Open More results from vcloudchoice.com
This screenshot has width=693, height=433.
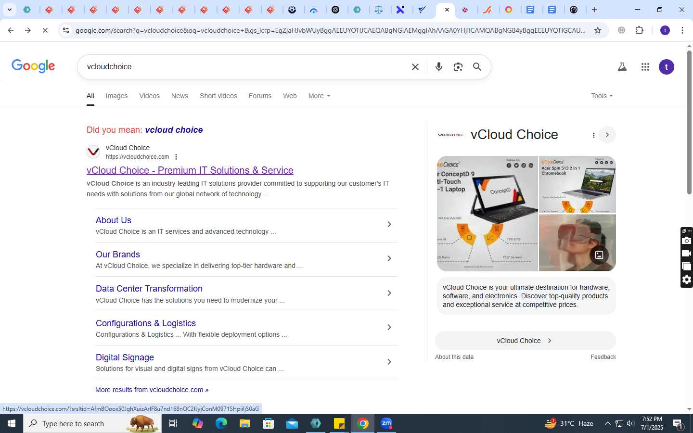tap(152, 390)
